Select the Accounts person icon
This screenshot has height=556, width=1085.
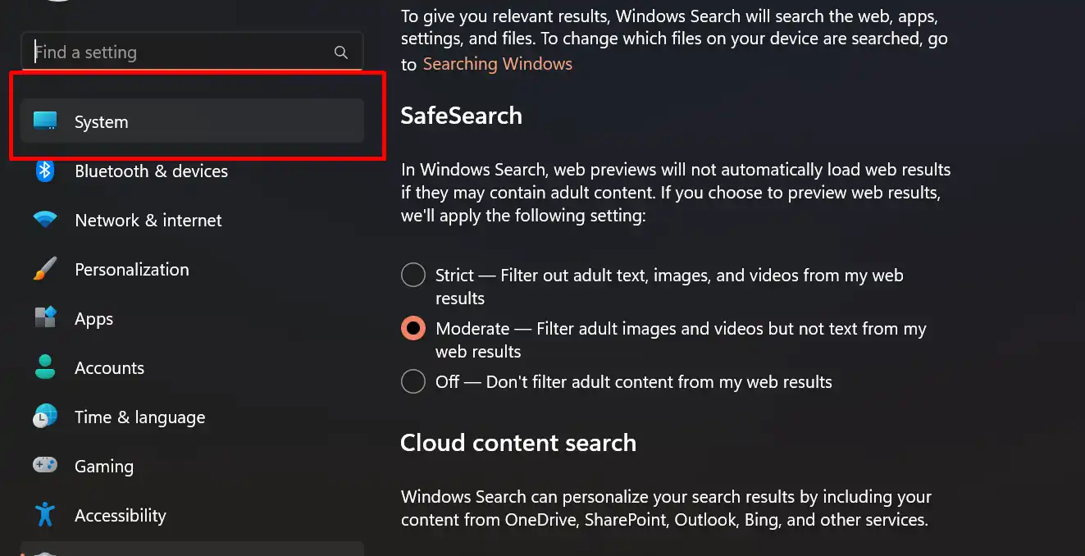pos(45,367)
